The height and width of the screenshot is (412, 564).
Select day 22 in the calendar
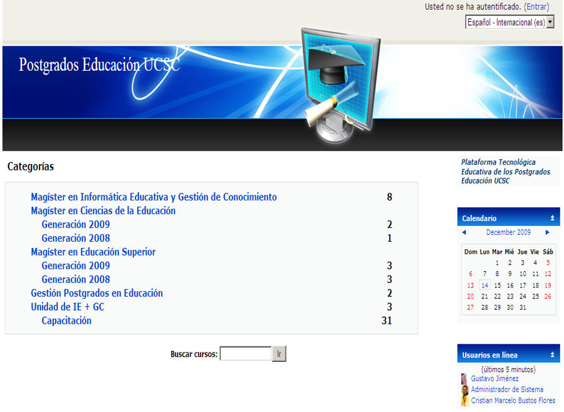[497, 297]
